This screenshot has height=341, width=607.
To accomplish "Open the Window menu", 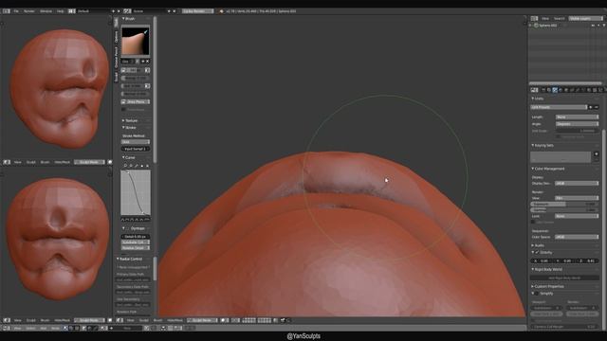I will coord(46,11).
